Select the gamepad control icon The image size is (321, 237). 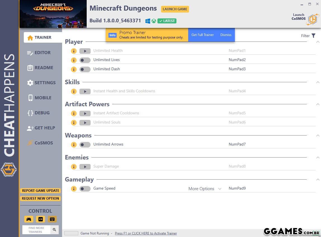(29, 219)
